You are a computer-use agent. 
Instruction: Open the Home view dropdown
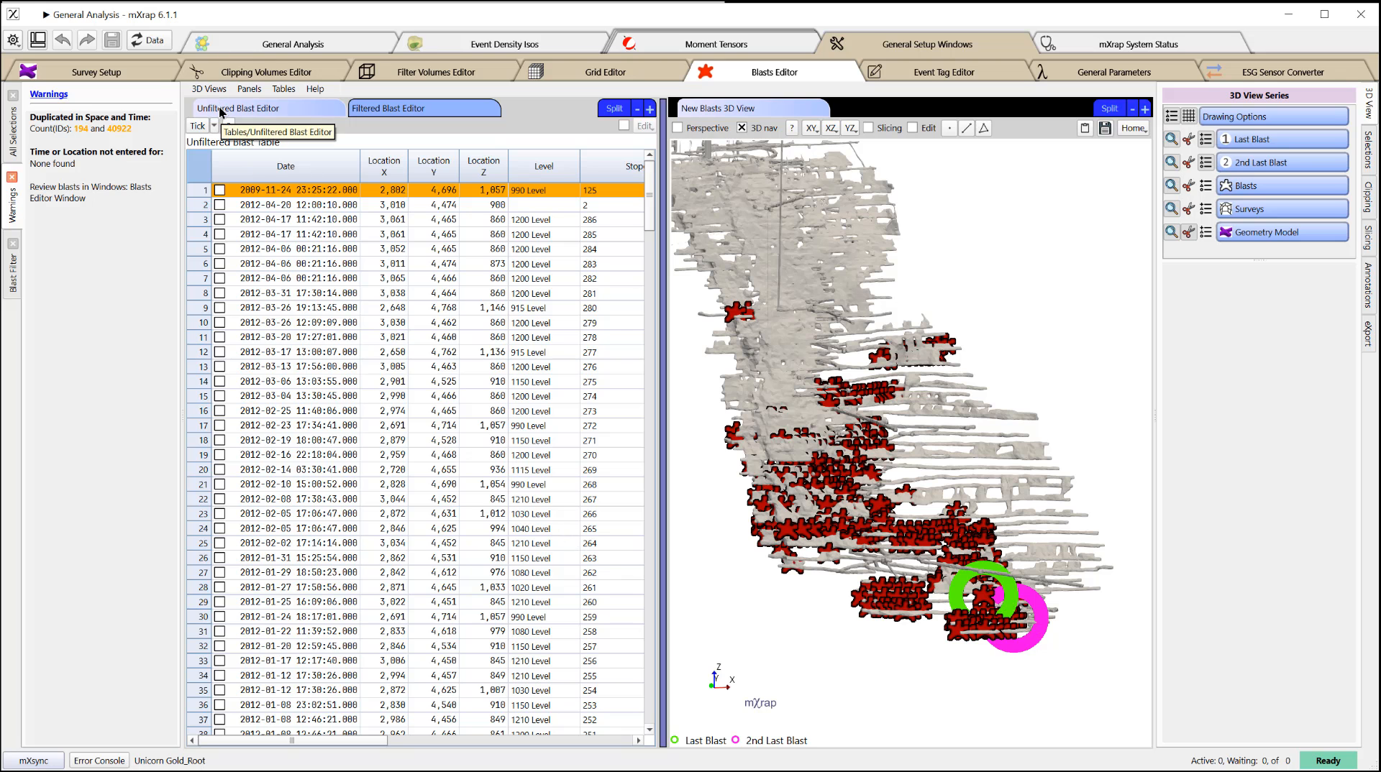(x=1134, y=128)
